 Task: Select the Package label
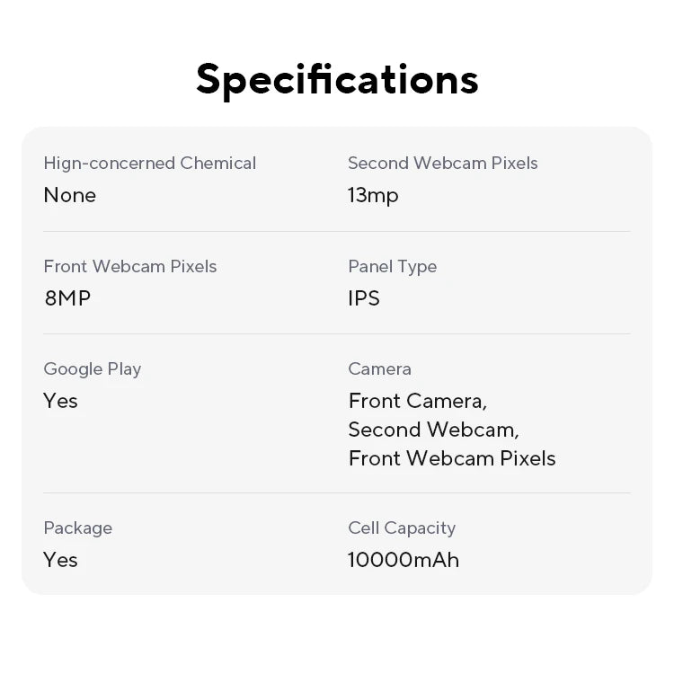(x=78, y=528)
